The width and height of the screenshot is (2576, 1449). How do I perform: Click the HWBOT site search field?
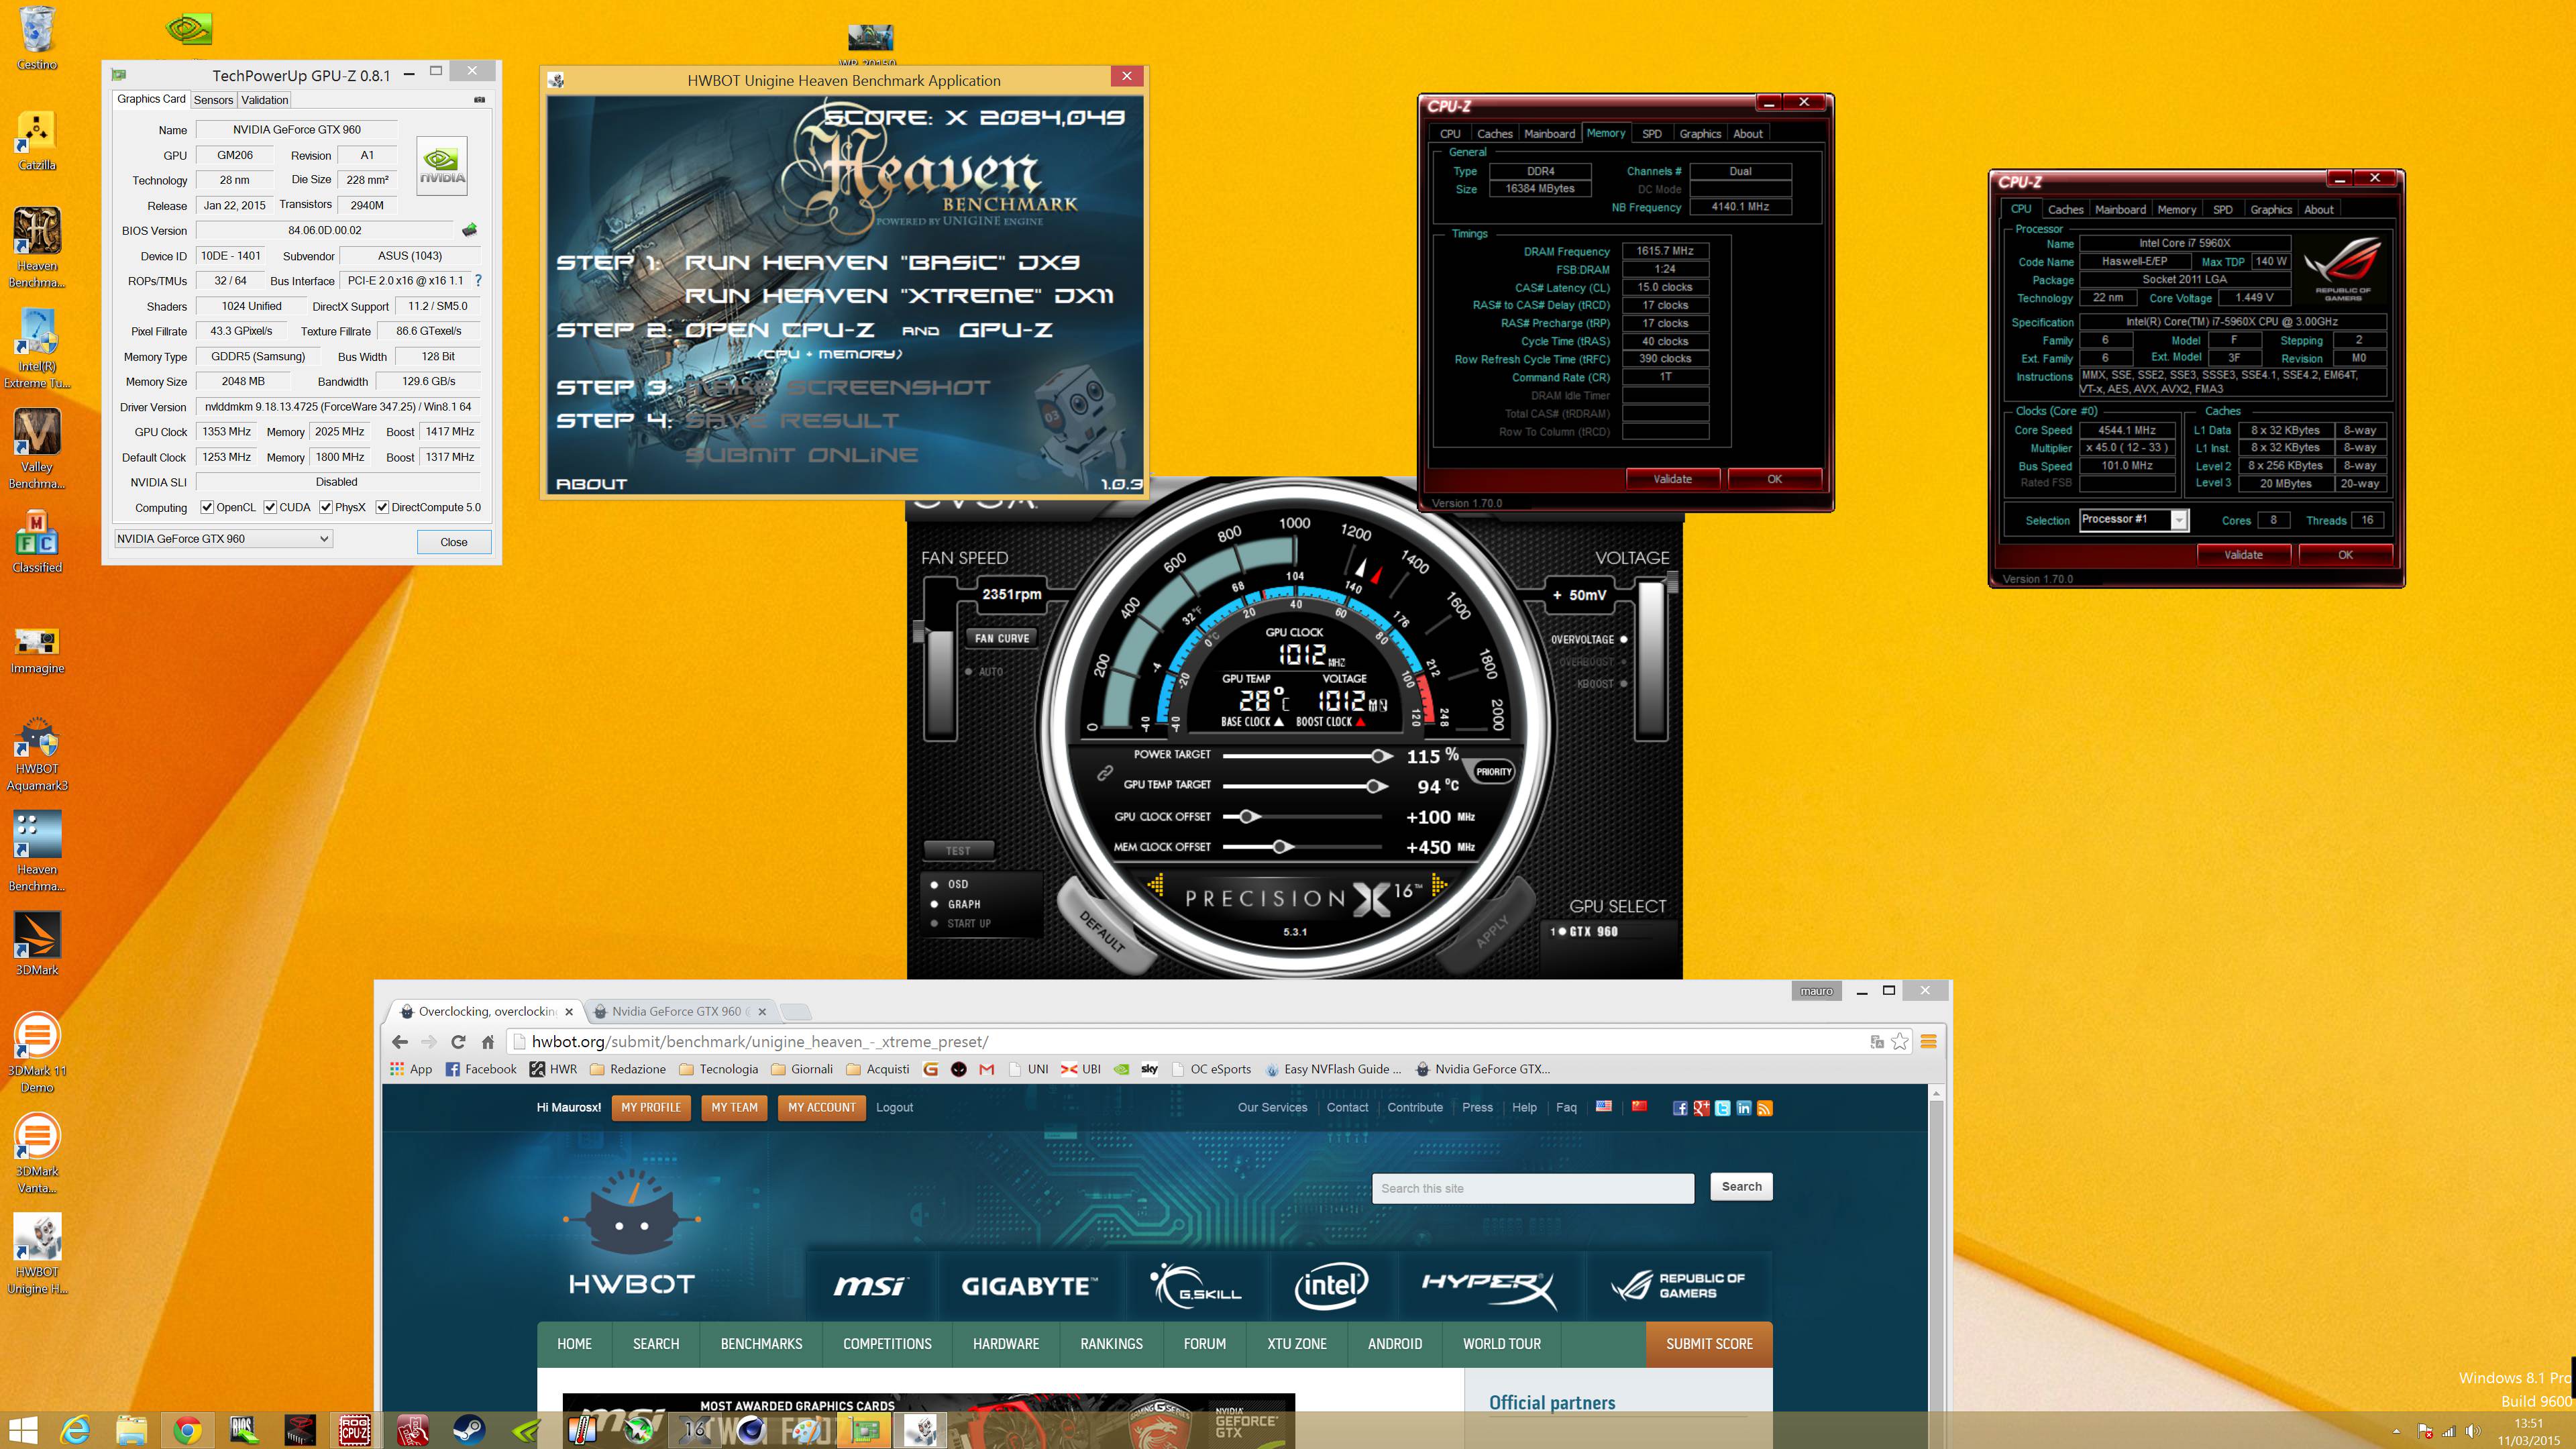pyautogui.click(x=1533, y=1188)
